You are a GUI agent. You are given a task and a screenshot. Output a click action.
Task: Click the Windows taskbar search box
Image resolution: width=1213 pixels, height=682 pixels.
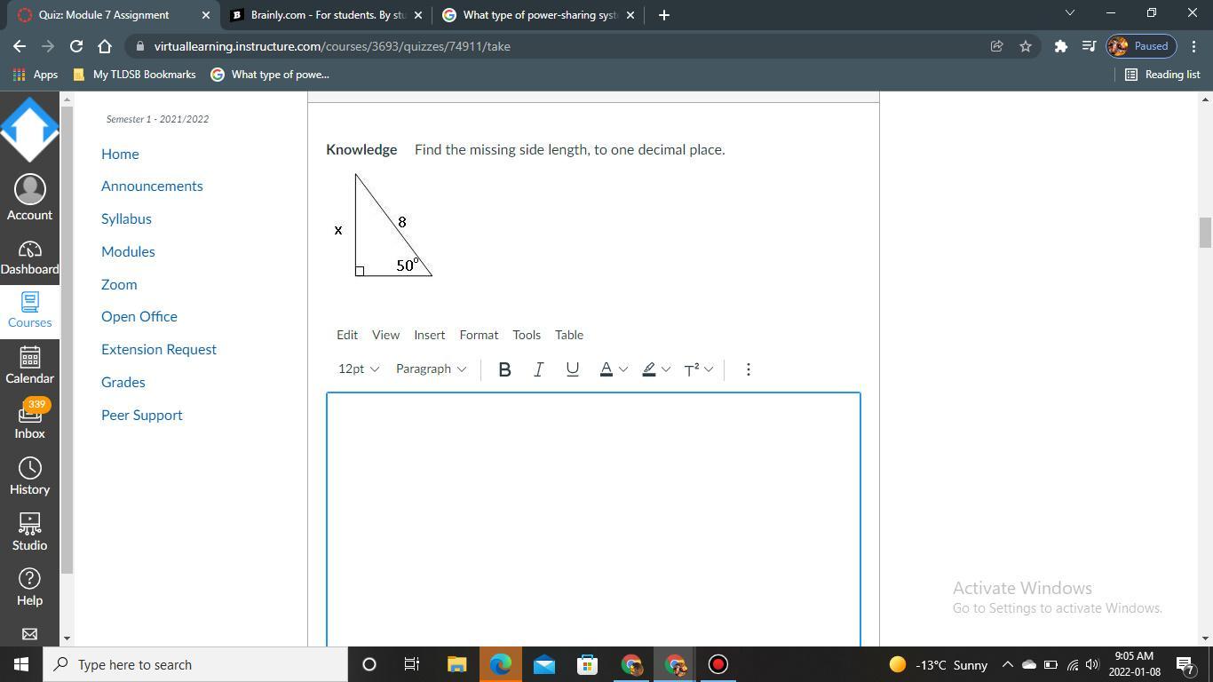194,664
